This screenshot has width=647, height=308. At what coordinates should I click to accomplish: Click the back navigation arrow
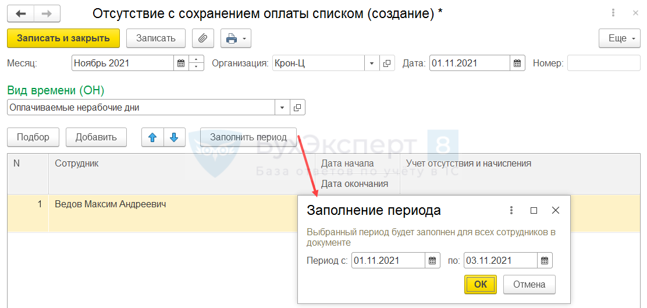(21, 13)
